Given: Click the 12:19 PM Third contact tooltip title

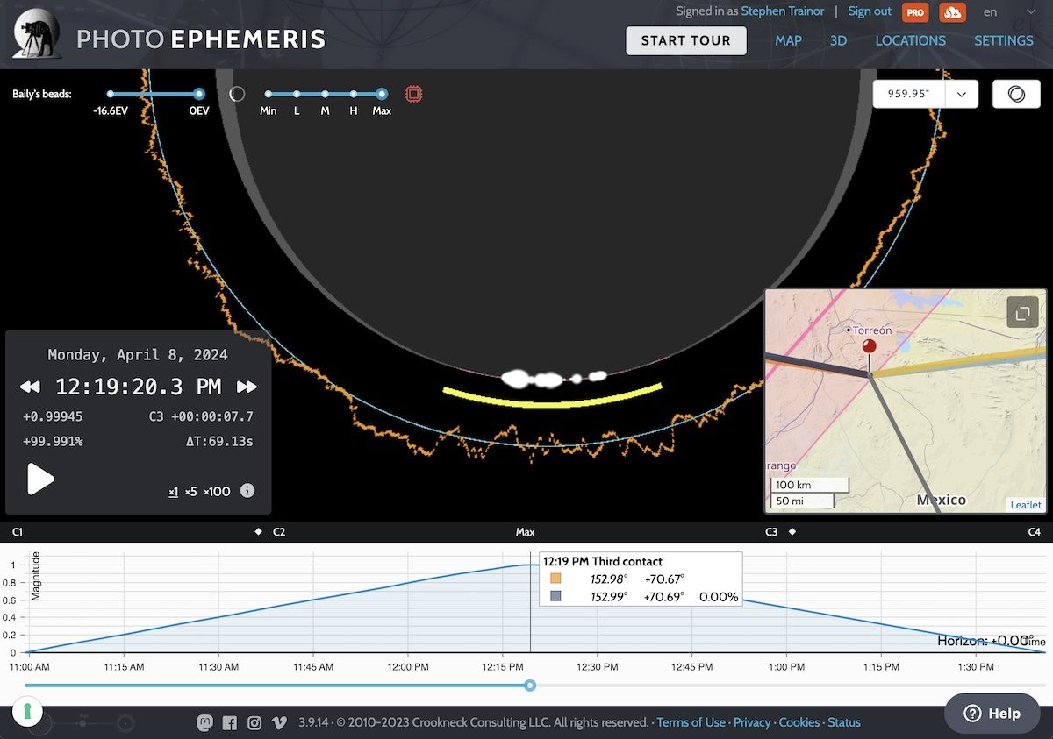Looking at the screenshot, I should tap(603, 561).
